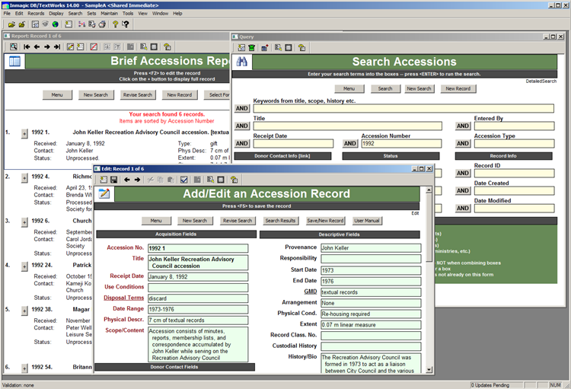Viewport: 571px width, 389px height.
Task: Click '0 Updates Pending' in status bar
Action: tap(490, 385)
